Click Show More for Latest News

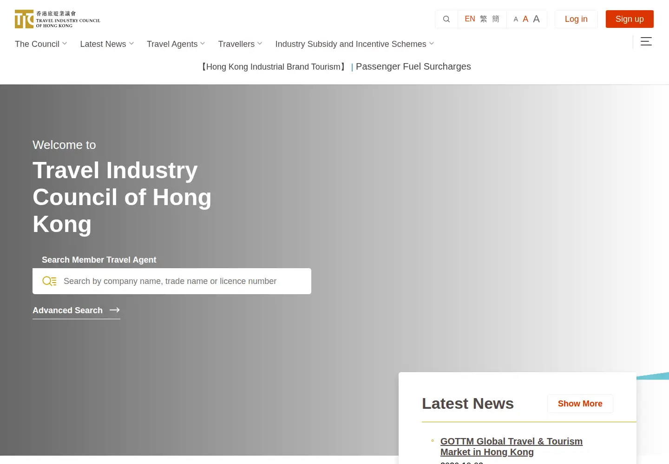(580, 404)
